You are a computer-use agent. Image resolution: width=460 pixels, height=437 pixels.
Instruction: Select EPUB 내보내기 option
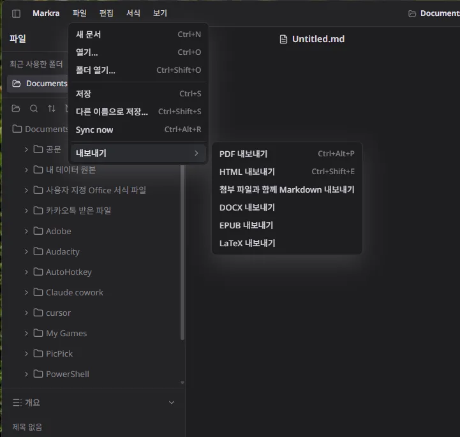click(x=287, y=225)
